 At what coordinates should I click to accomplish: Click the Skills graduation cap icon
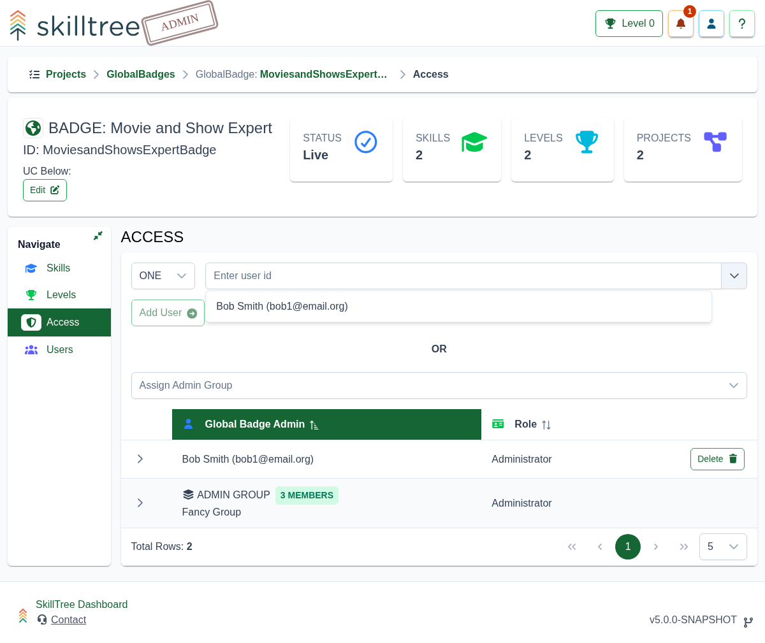[474, 142]
